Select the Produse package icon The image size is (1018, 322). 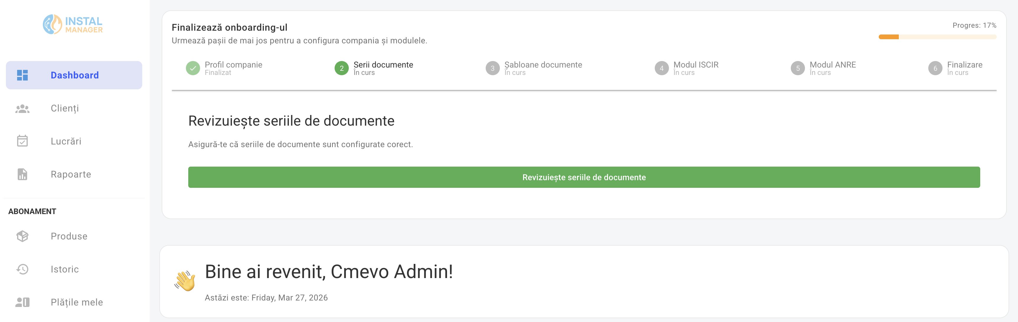pyautogui.click(x=22, y=236)
